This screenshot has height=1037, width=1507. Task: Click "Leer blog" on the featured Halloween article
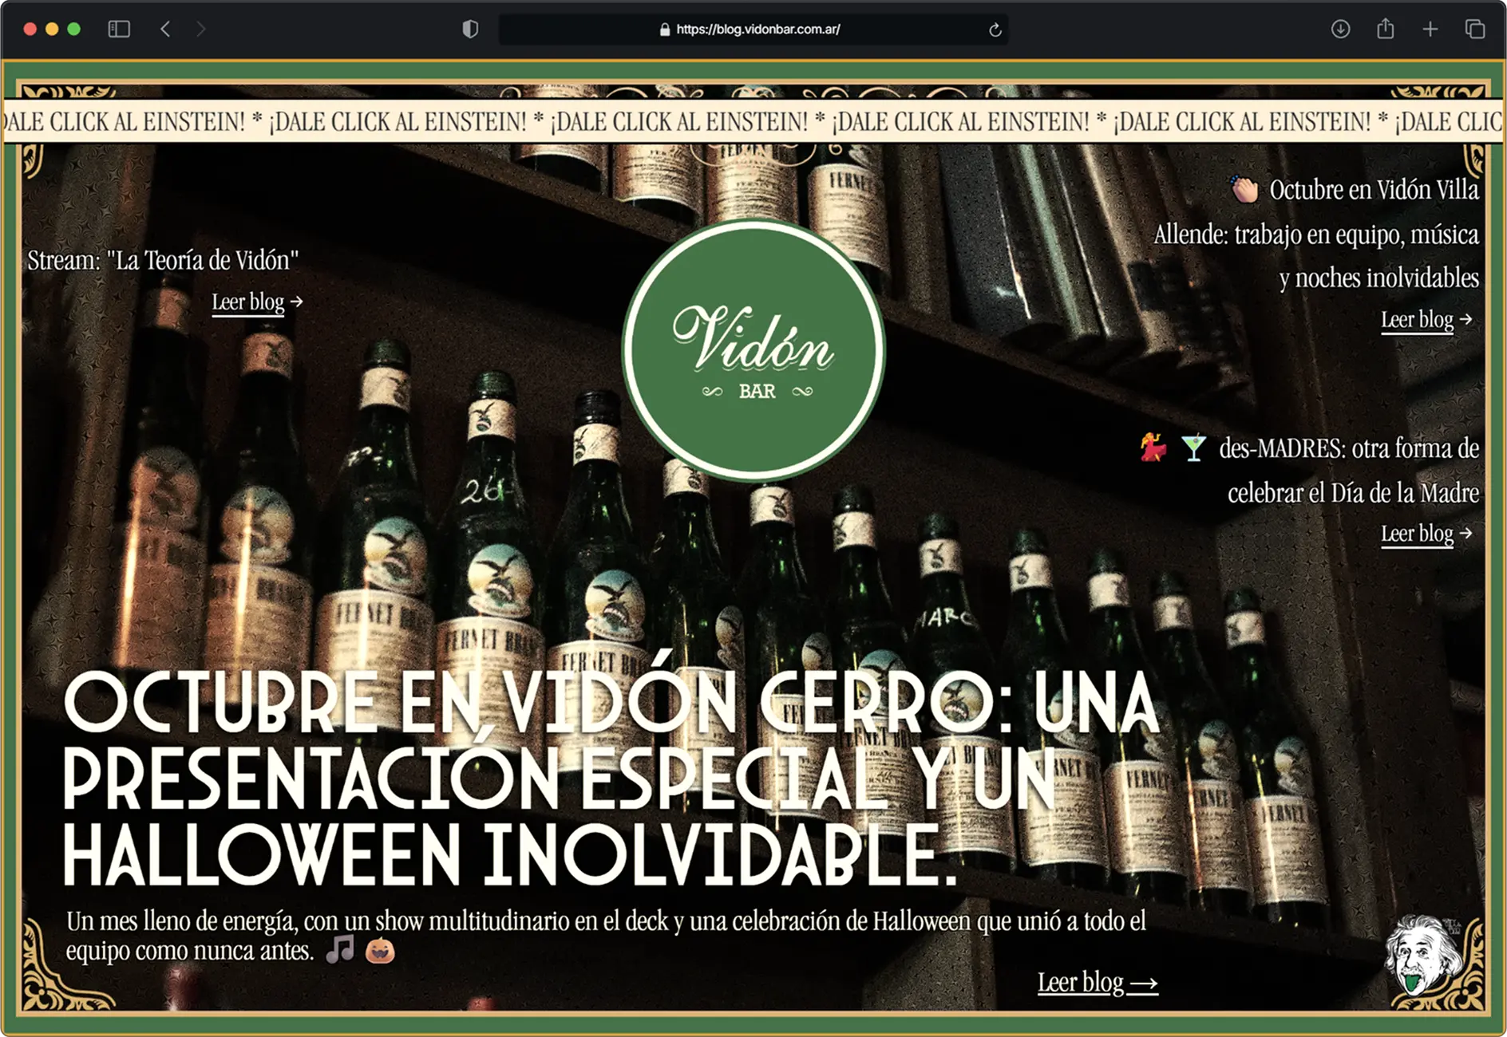click(1096, 983)
